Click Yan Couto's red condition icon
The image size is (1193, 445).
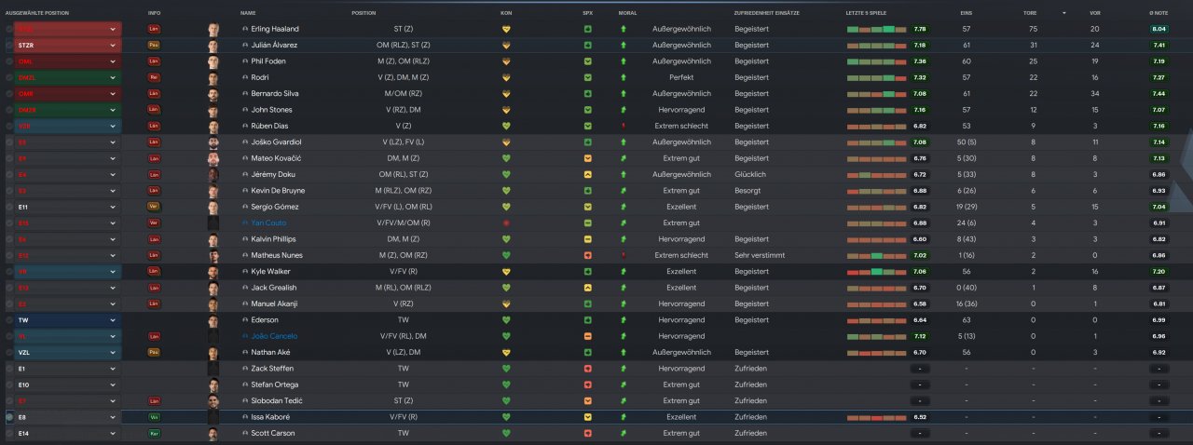coord(506,223)
